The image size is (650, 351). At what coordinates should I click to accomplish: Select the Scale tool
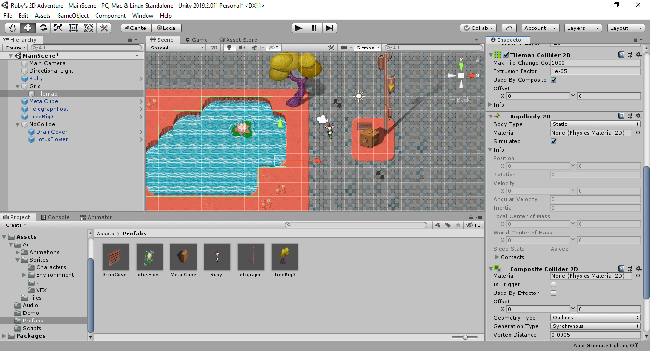(x=59, y=28)
